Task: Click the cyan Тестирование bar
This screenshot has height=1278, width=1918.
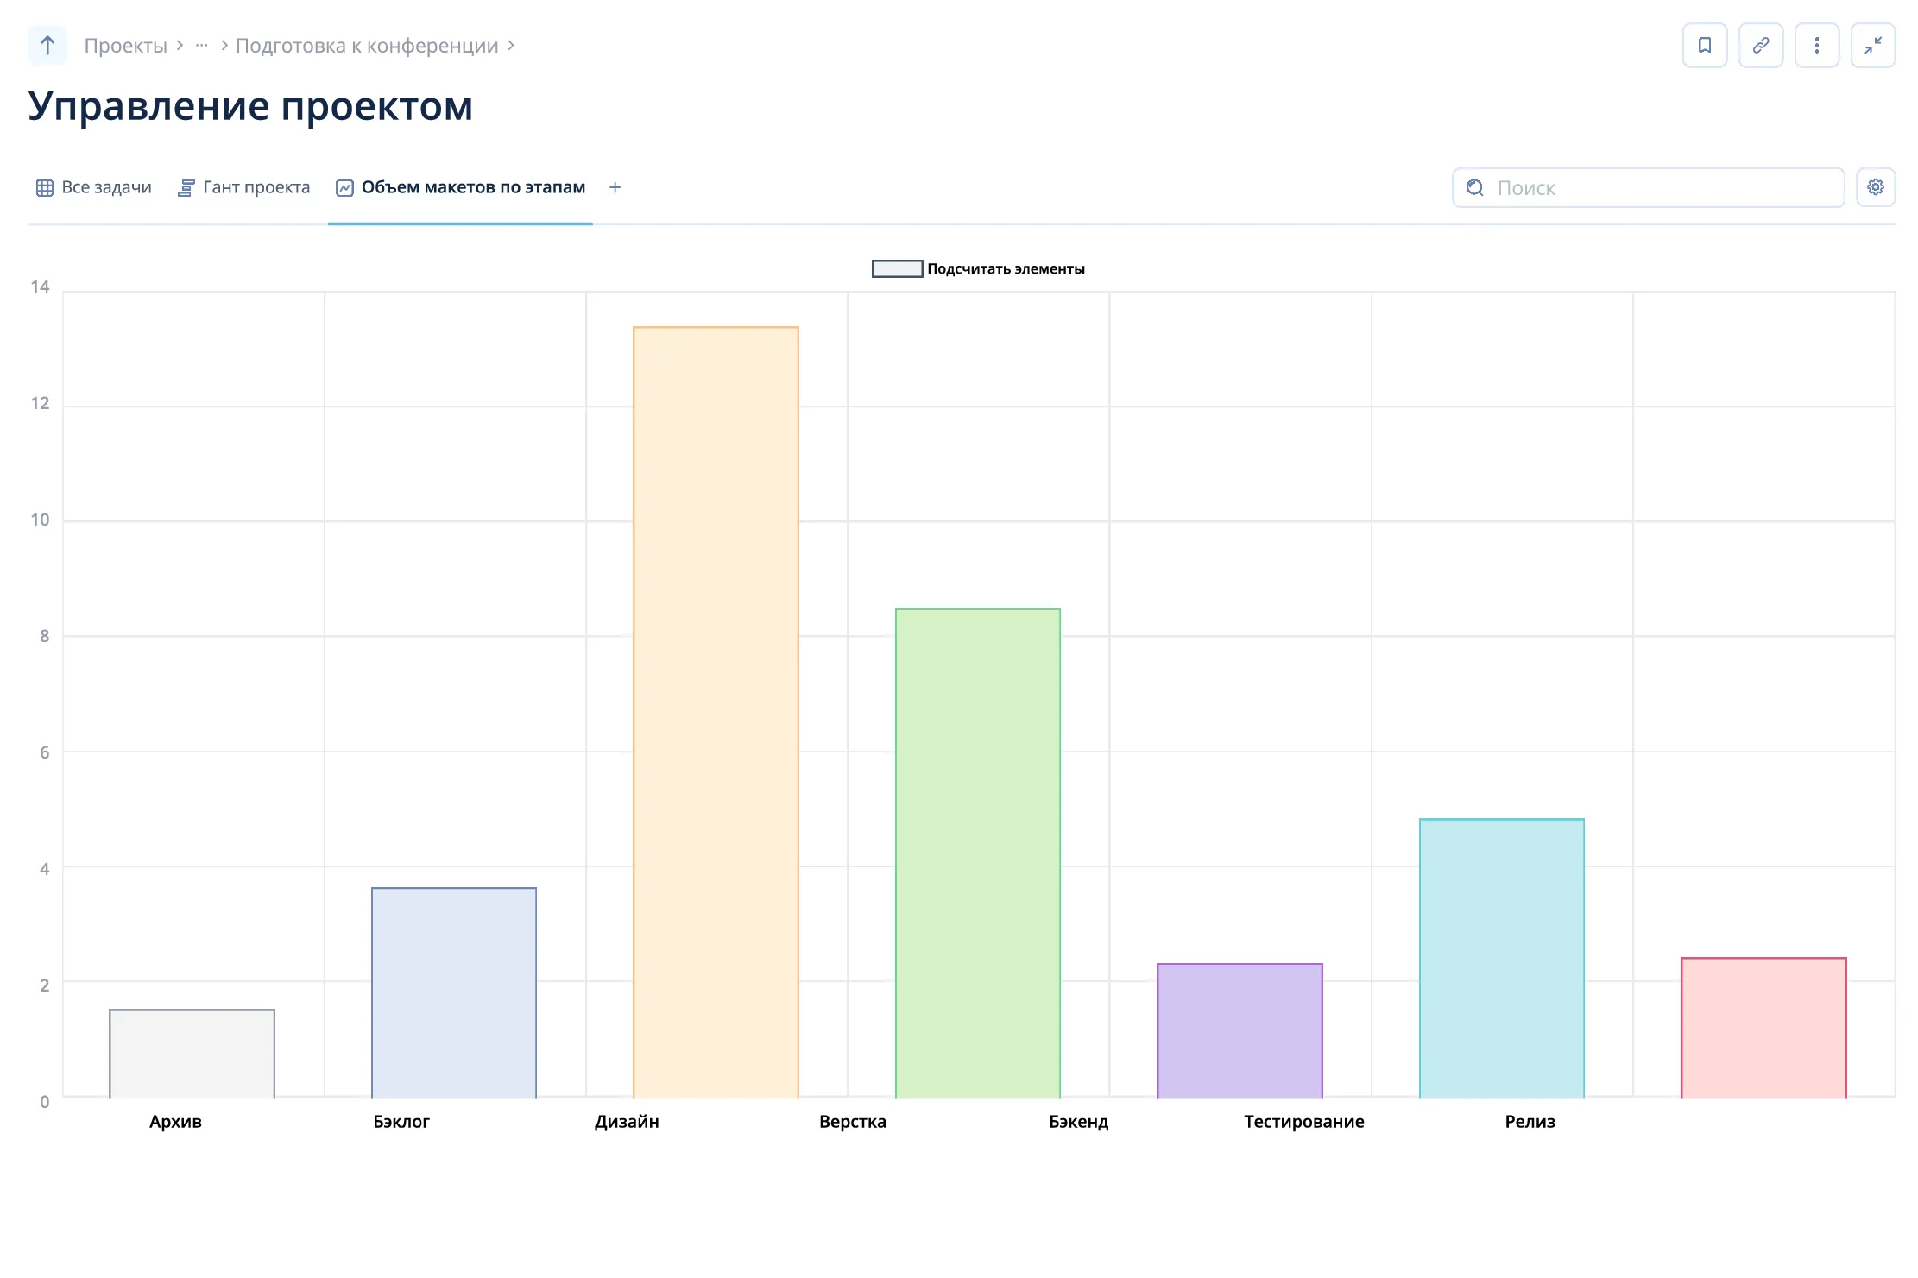Action: coord(1502,958)
